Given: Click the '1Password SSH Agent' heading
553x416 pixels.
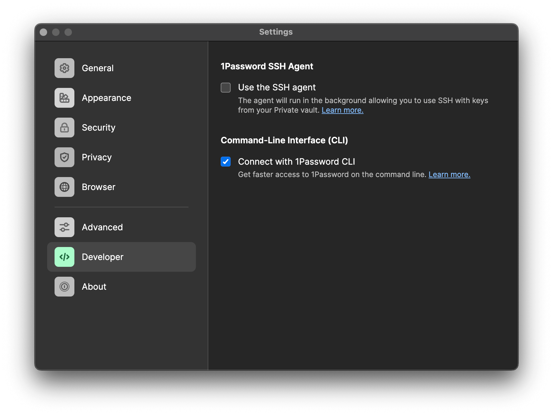Looking at the screenshot, I should click(x=267, y=66).
